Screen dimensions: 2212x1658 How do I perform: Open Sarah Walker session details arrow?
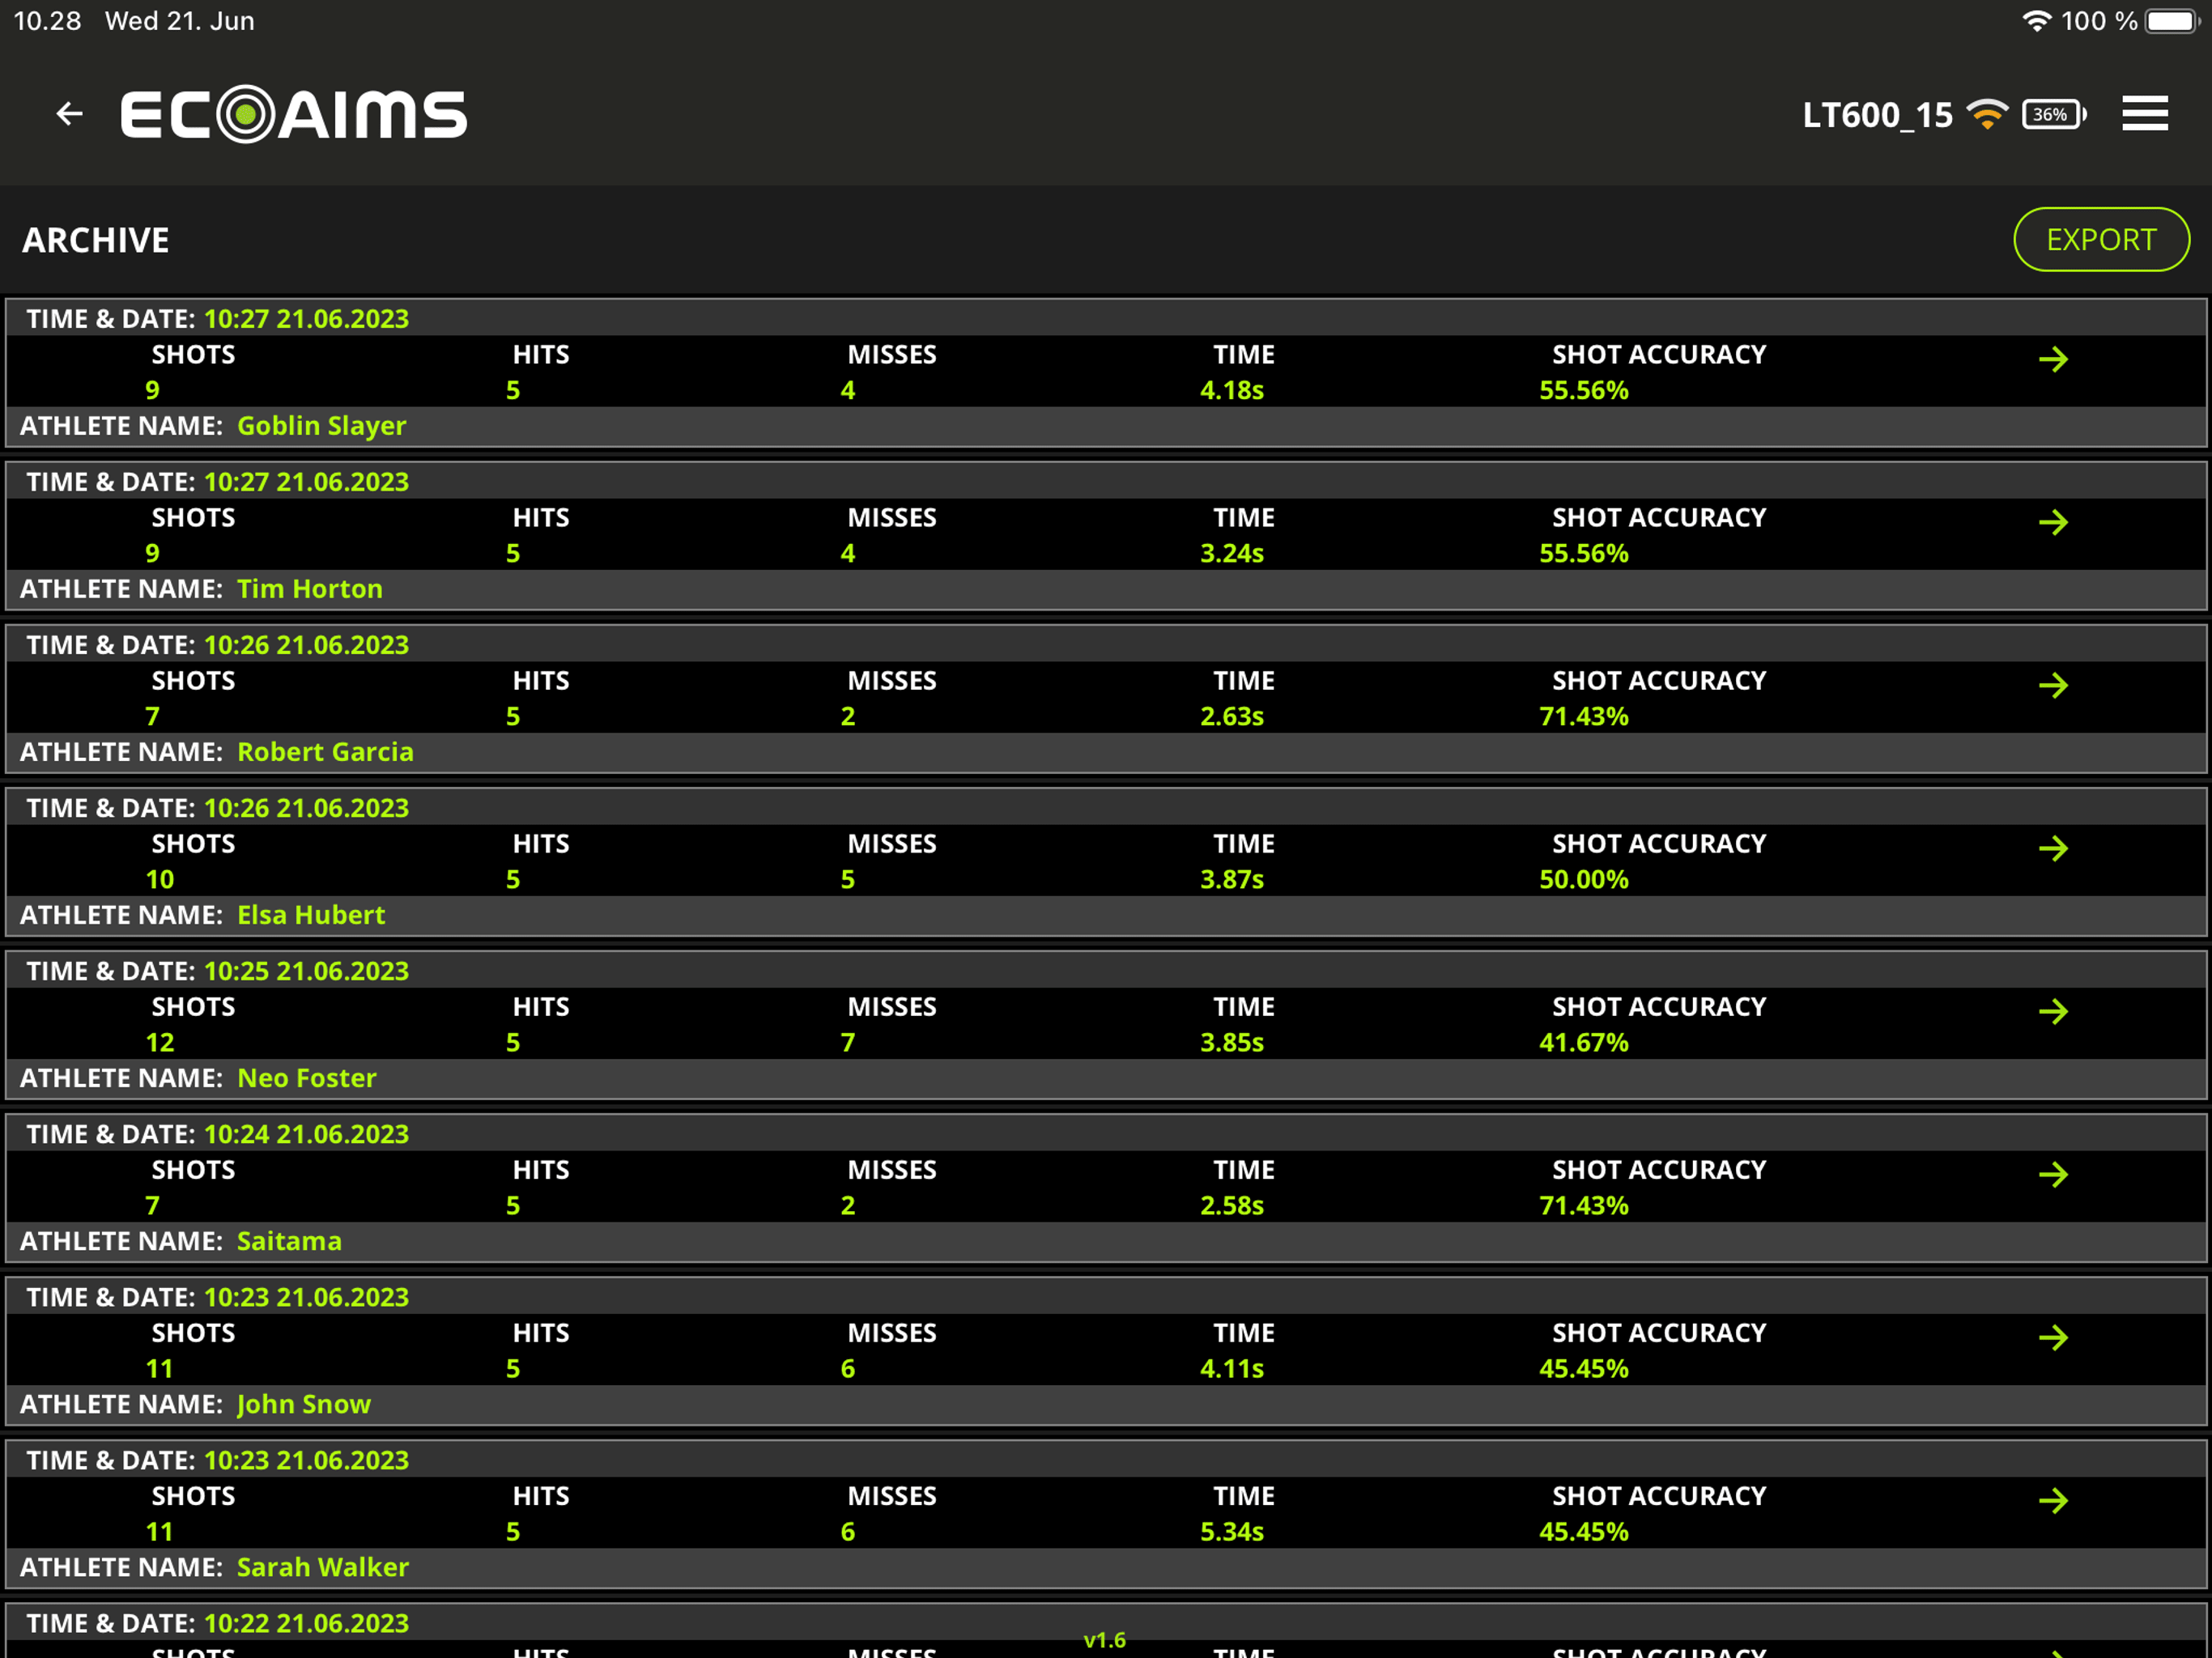(x=2054, y=1500)
